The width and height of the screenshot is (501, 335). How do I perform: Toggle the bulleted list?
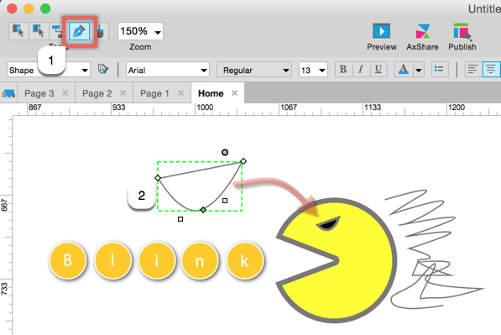[x=440, y=70]
